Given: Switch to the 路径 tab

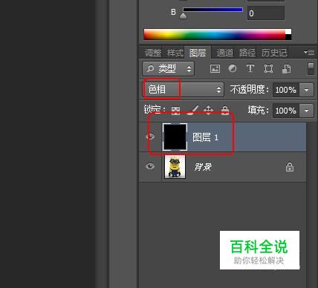Looking at the screenshot, I should click(x=247, y=53).
